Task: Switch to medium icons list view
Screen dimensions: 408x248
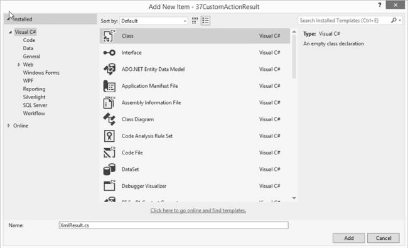Action: coord(205,21)
